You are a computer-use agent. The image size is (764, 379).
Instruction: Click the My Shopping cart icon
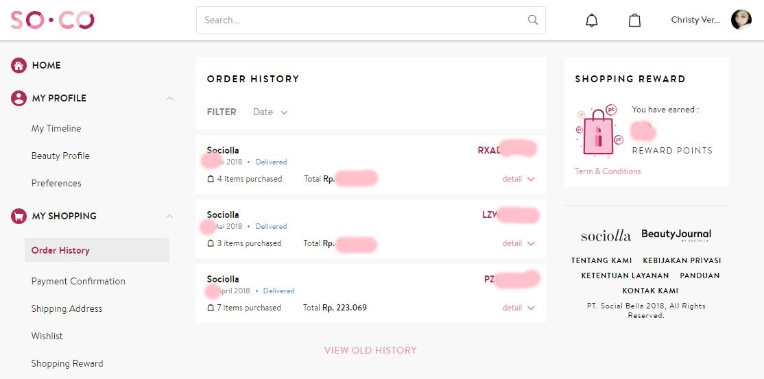[19, 216]
